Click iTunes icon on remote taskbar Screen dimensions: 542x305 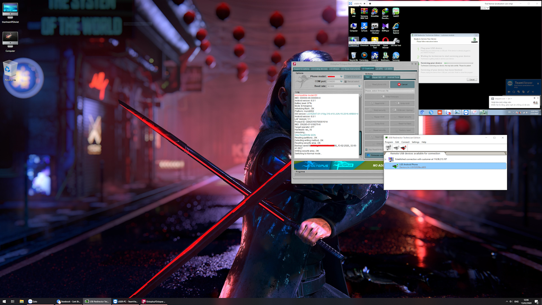[x=475, y=113]
